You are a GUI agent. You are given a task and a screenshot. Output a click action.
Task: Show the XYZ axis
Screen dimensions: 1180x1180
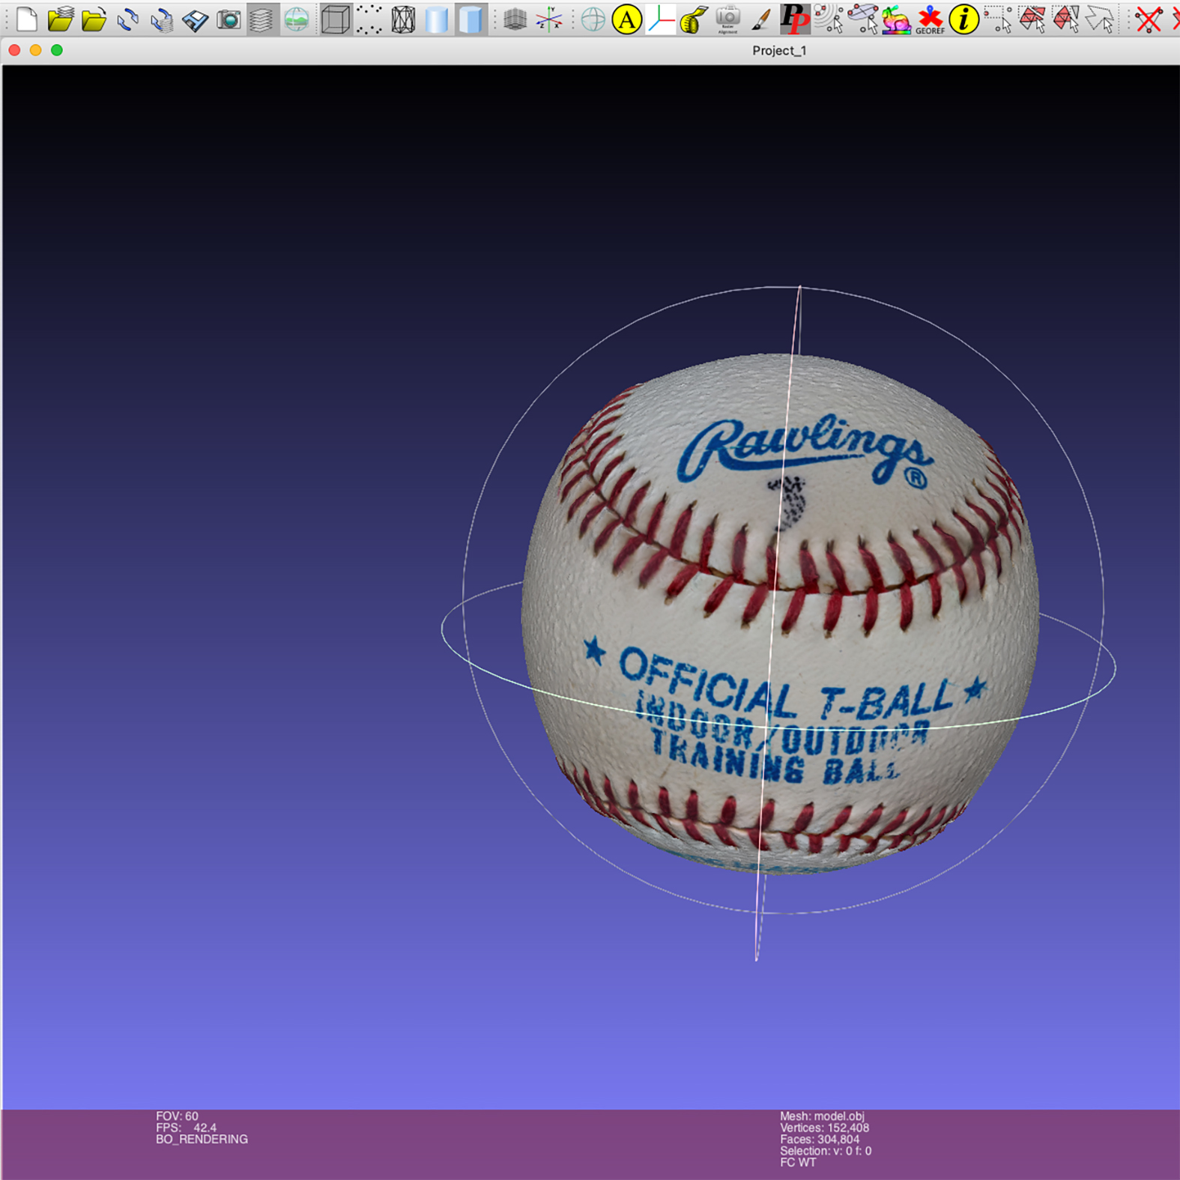pyautogui.click(x=548, y=19)
